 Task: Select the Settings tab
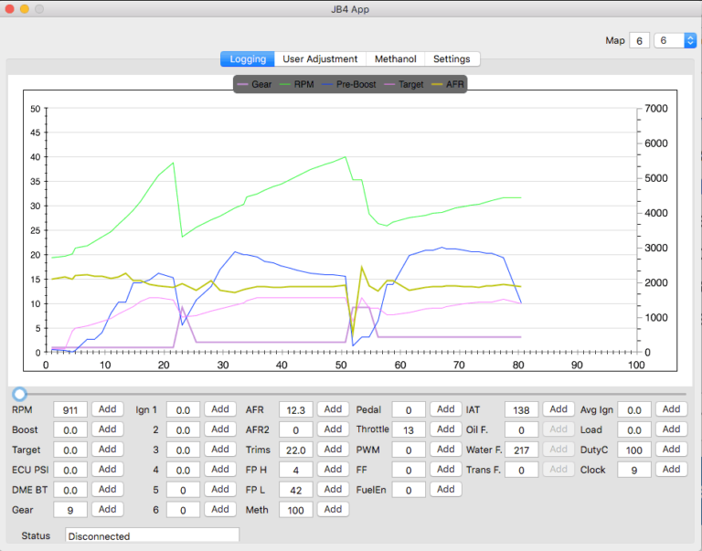[x=452, y=58]
